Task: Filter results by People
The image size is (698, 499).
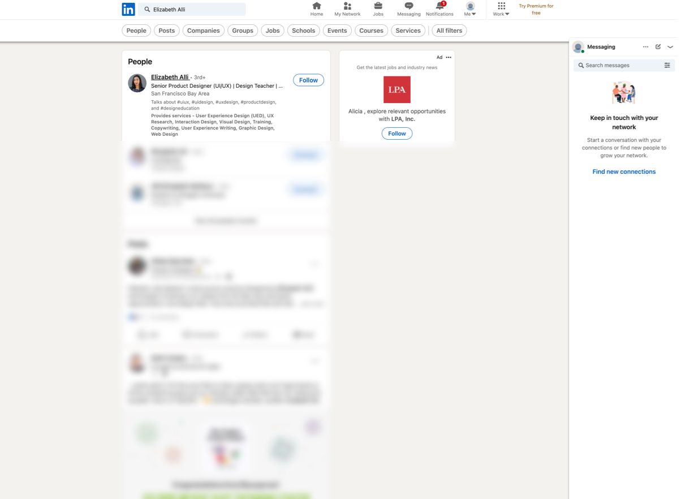Action: coord(136,31)
